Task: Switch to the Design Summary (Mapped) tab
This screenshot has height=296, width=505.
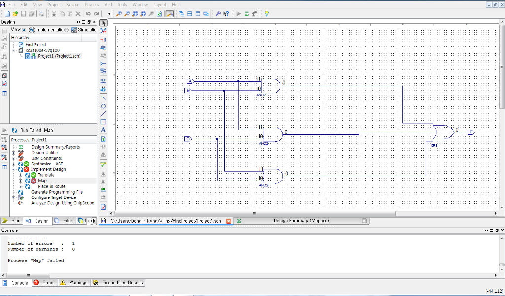Action: pos(302,221)
